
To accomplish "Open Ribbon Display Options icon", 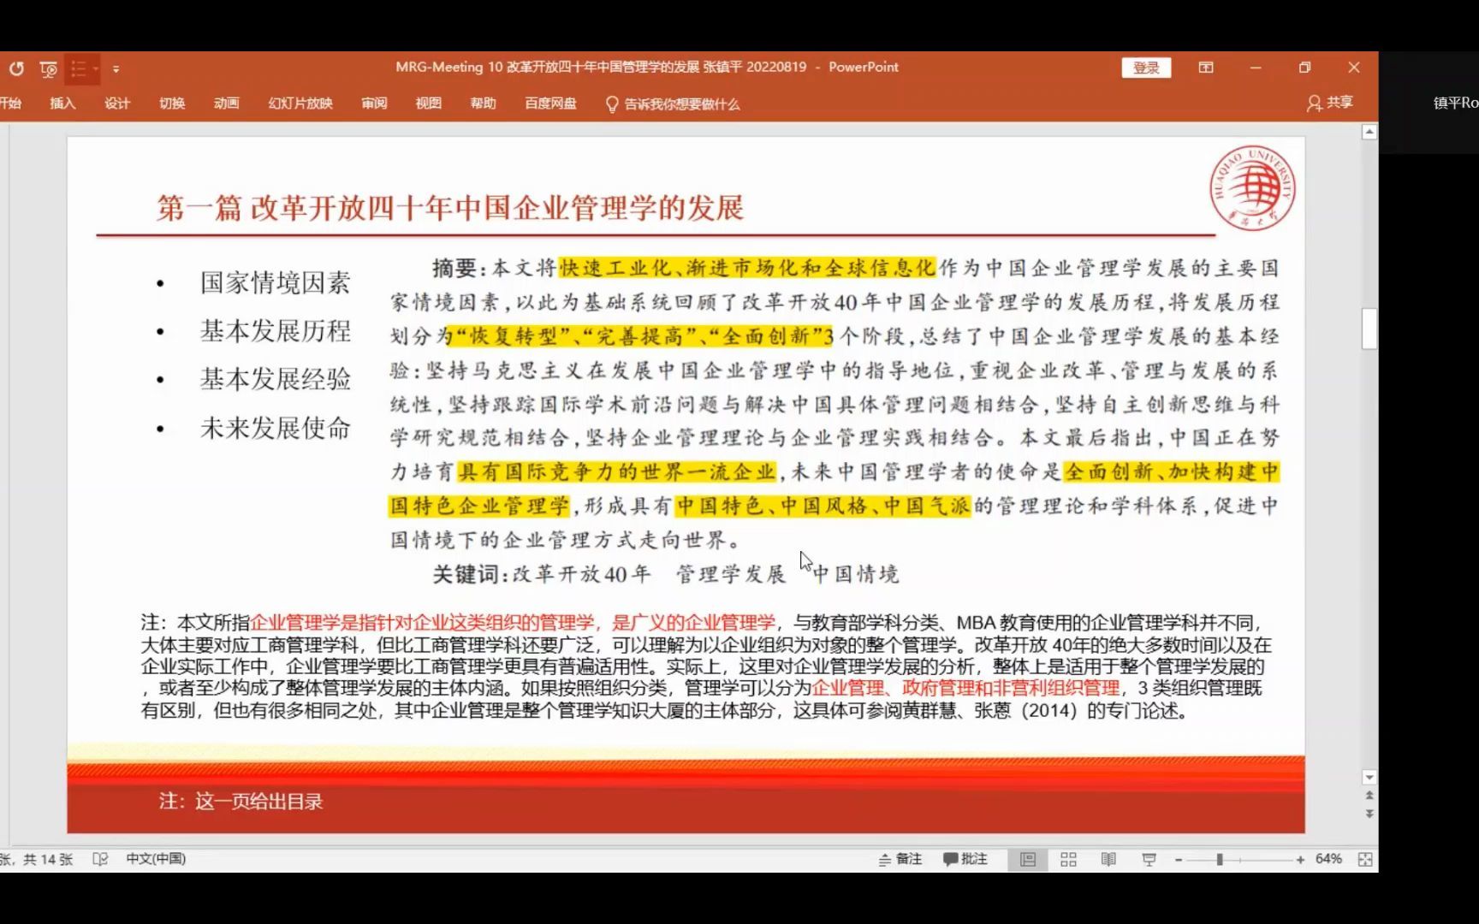I will tap(1206, 68).
